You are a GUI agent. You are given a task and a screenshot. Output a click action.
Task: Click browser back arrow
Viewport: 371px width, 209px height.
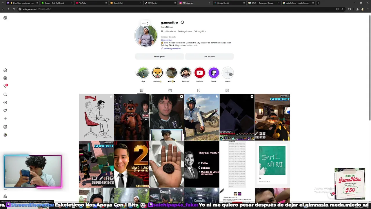click(x=3, y=9)
